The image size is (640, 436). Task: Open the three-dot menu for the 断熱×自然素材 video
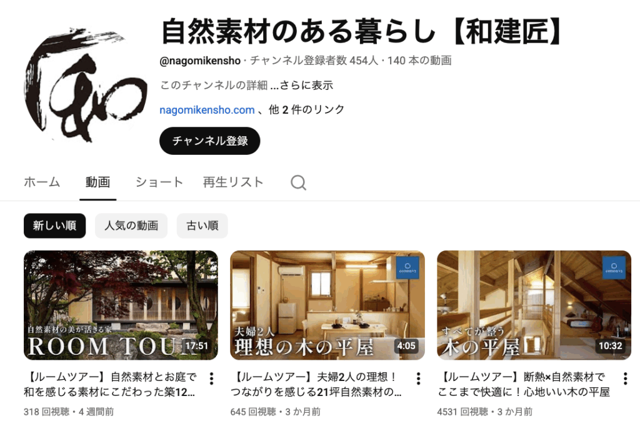625,379
